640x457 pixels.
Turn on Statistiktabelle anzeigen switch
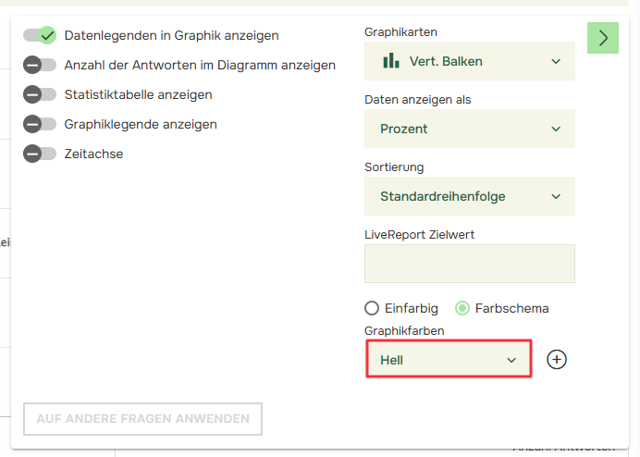click(x=40, y=94)
